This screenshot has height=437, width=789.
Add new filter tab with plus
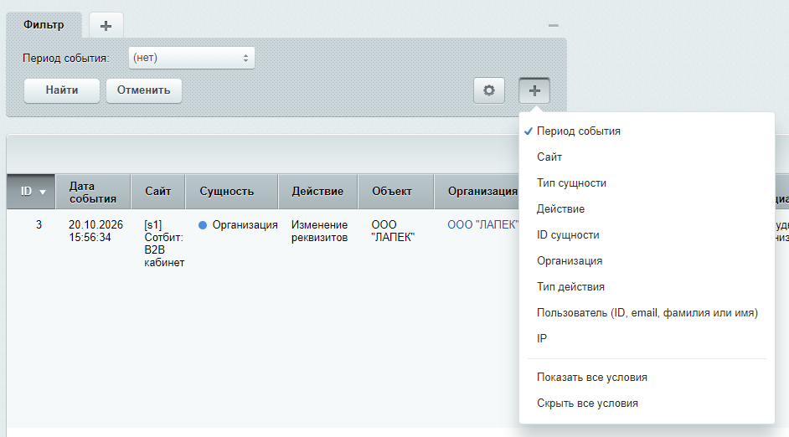tap(106, 26)
